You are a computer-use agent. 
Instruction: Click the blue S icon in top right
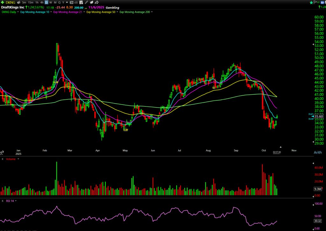pyautogui.click(x=323, y=3)
